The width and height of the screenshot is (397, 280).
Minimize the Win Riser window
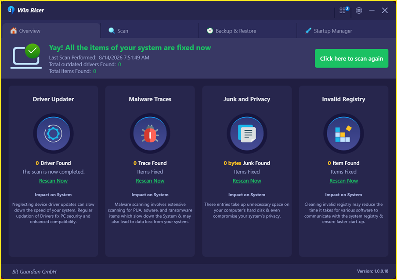(372, 11)
